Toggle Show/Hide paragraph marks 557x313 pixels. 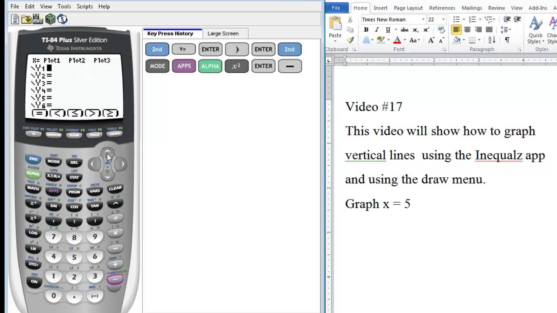[507, 40]
